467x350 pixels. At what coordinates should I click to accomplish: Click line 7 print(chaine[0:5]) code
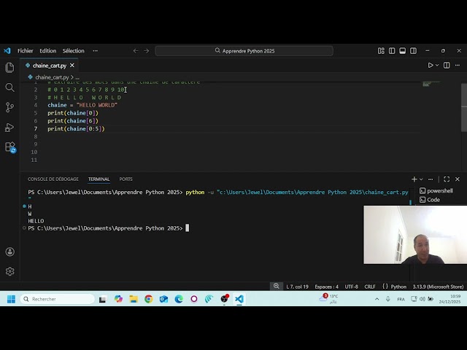pos(76,129)
